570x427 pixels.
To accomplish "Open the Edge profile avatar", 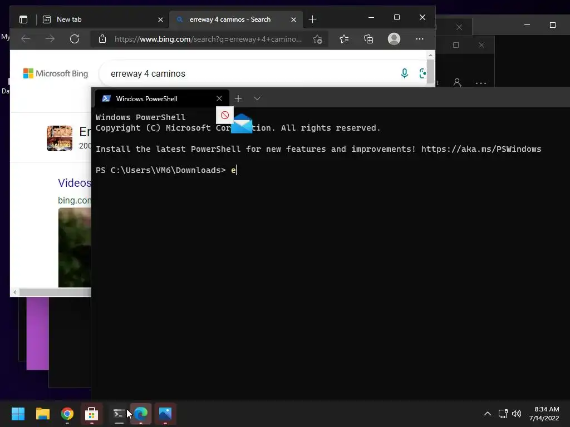I will click(394, 39).
